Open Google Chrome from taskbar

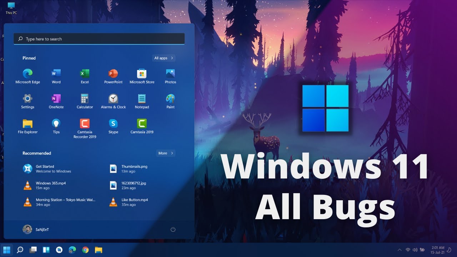pos(85,250)
